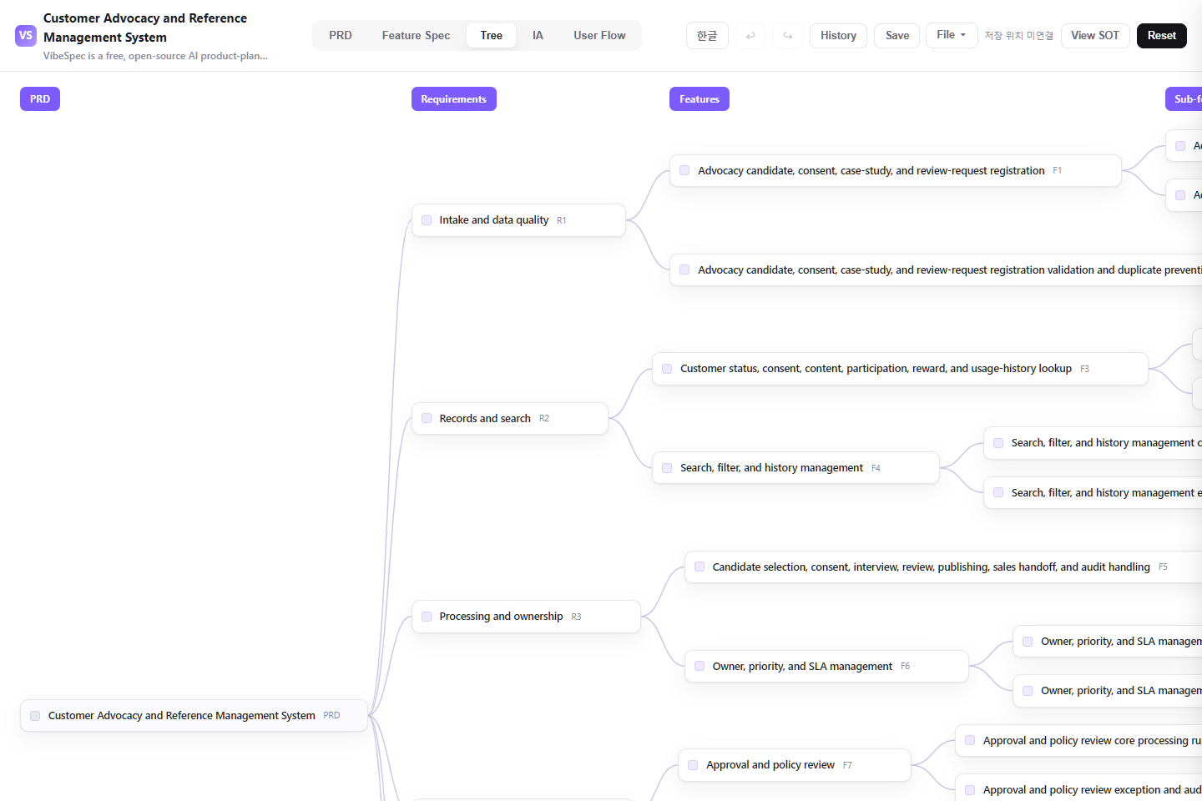The width and height of the screenshot is (1202, 801).
Task: Select the Records and search node
Action: 510,419
